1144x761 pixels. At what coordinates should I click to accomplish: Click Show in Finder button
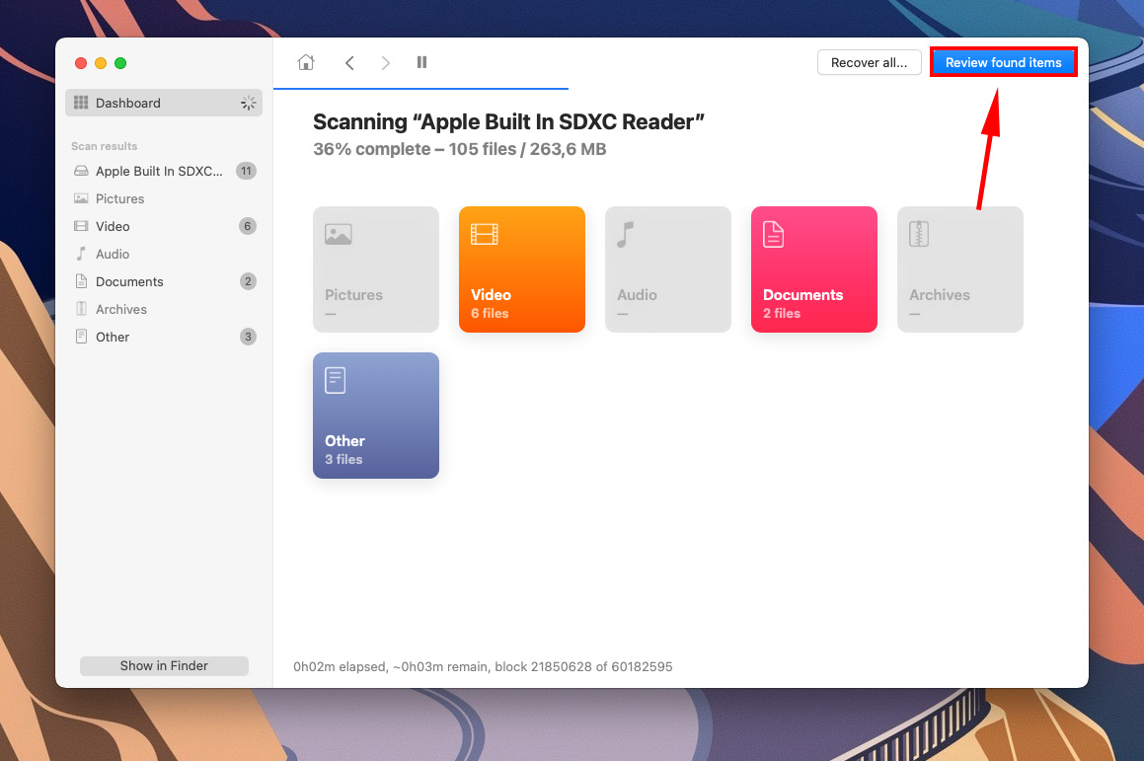[164, 665]
